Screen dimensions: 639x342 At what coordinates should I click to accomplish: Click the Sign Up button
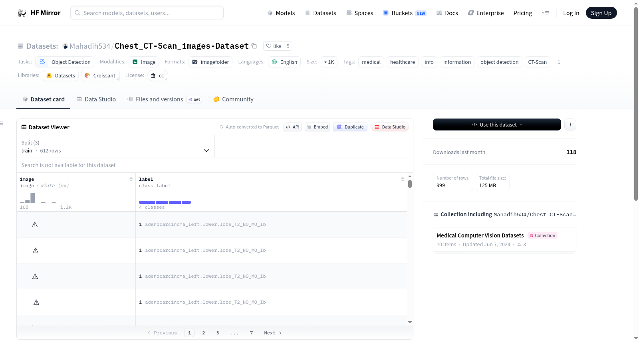[601, 13]
